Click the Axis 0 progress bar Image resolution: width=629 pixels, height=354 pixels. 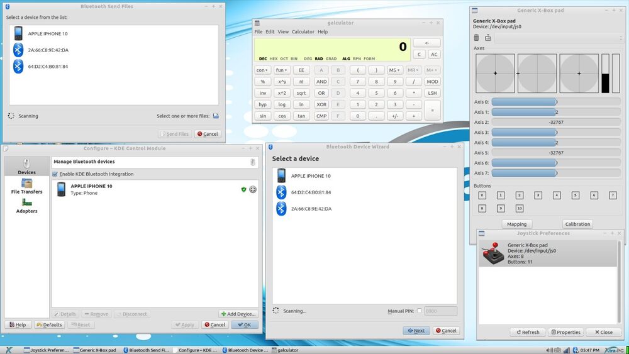point(555,102)
